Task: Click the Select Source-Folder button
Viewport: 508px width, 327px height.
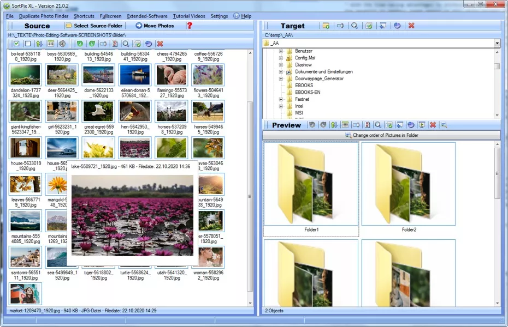Action: [93, 26]
